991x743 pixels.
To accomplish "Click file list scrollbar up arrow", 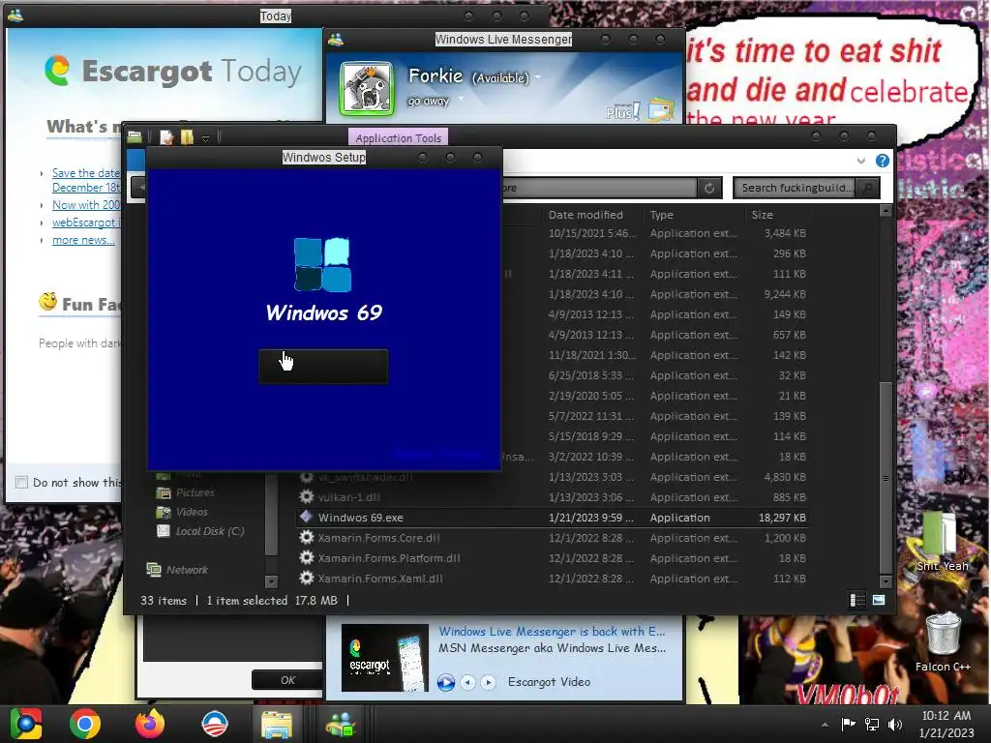I will [x=886, y=210].
